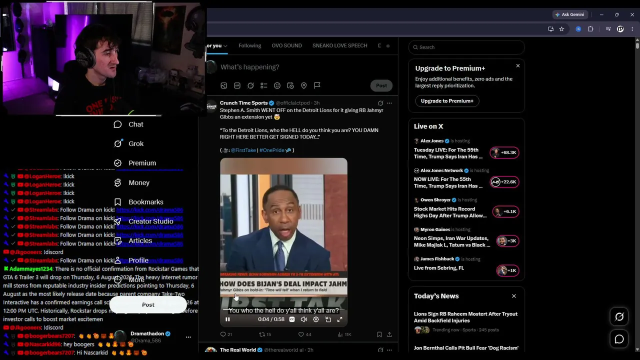Click the Post button in the composer

tap(381, 85)
